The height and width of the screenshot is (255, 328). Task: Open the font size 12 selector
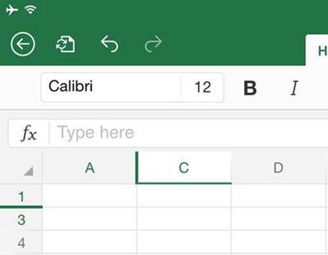click(203, 87)
